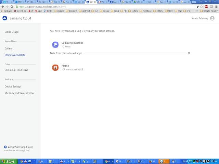Click the About Samsung Cloud question mark icon
Screen dimensions: 219x164
(x=5, y=147)
